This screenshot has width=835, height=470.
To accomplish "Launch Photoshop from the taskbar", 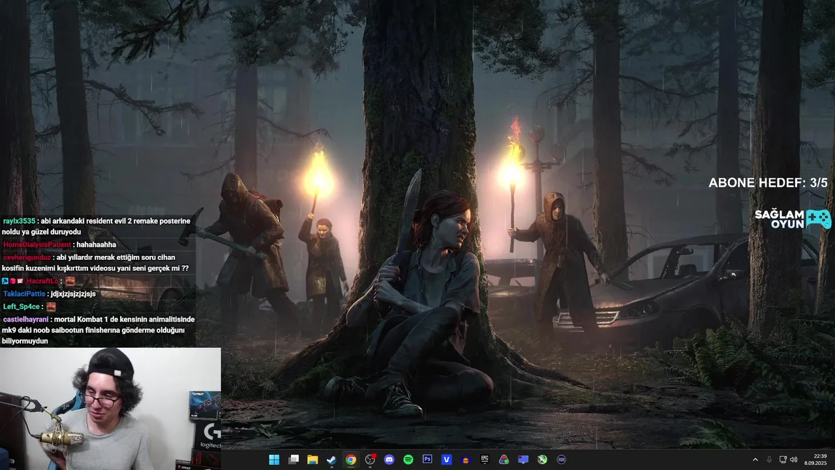I will [x=427, y=460].
